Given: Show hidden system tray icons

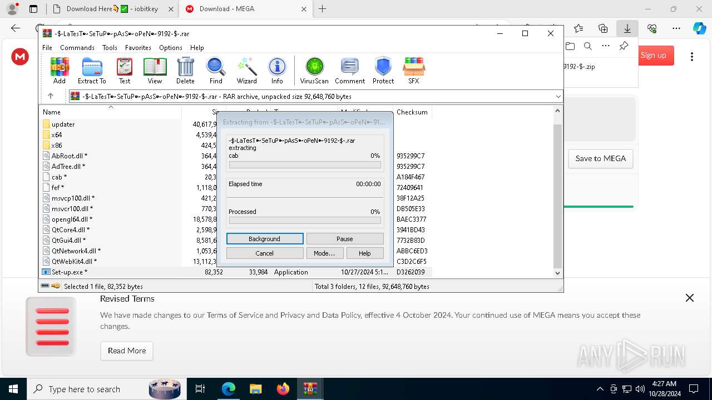Looking at the screenshot, I should pyautogui.click(x=600, y=389).
